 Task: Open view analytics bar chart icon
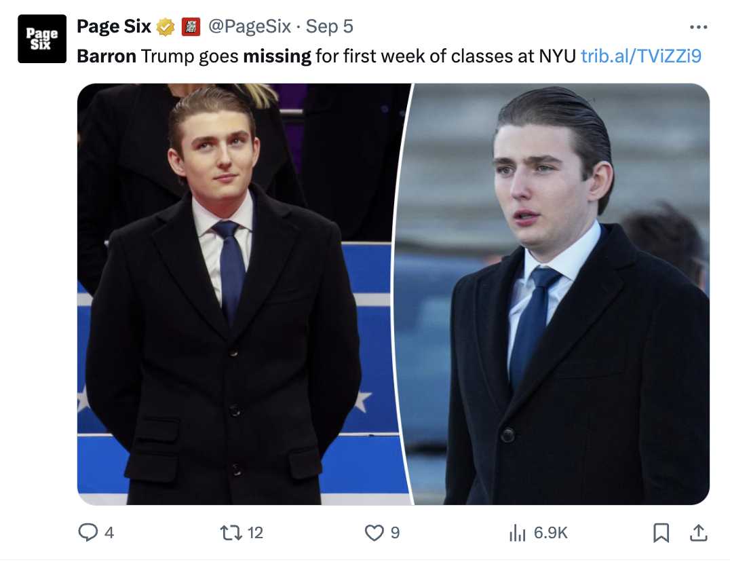click(x=518, y=533)
